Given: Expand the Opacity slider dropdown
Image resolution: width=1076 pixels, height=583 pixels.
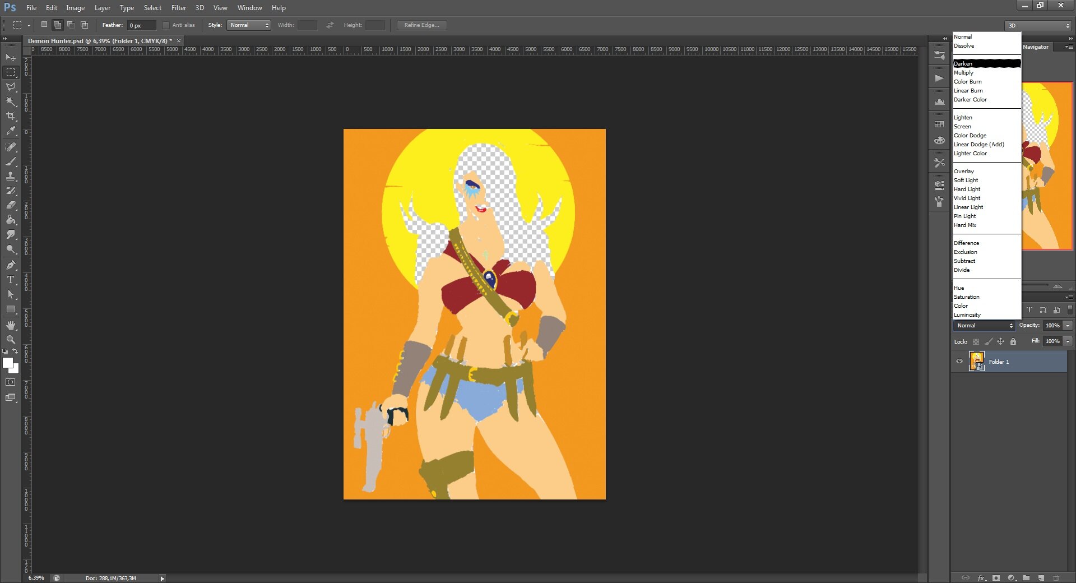Looking at the screenshot, I should 1068,326.
